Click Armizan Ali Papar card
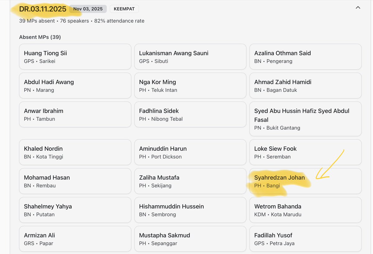373x254 pixels. coord(75,239)
